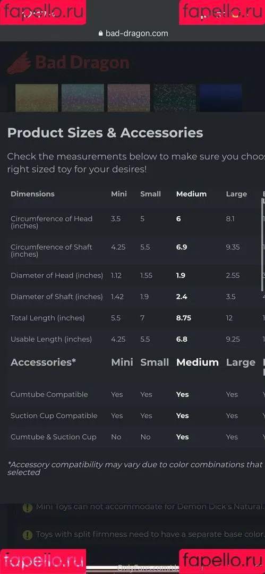
Task: Open the bad-dragon.com address bar
Action: click(x=133, y=33)
